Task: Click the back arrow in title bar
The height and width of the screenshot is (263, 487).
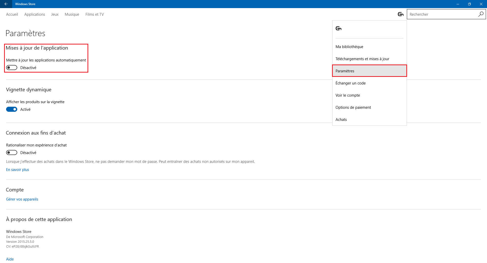Action: (6, 4)
